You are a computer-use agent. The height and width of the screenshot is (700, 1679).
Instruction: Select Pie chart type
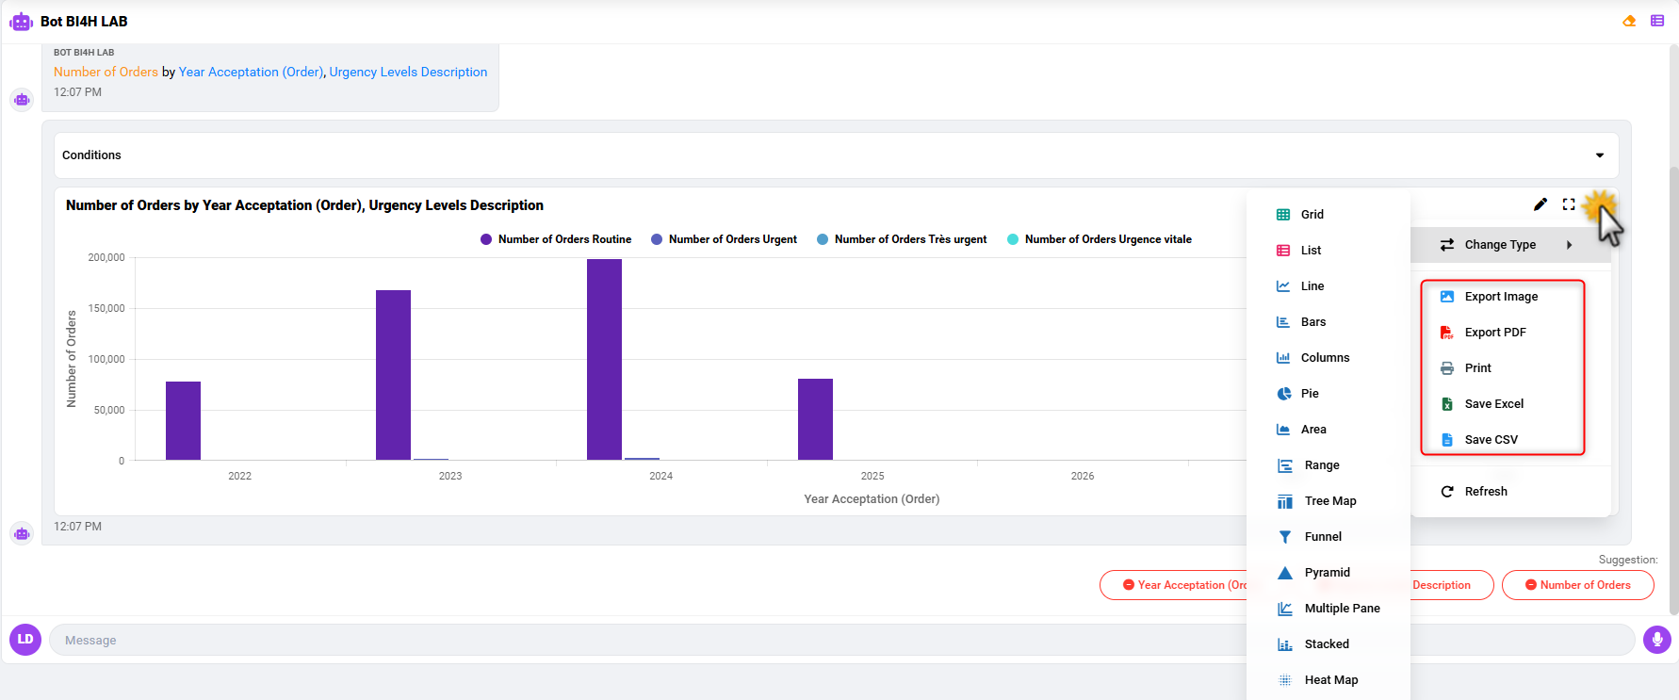(1309, 394)
